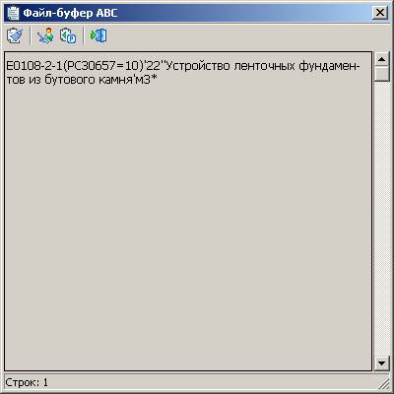The image size is (394, 394).
Task: Click the empty area of buffer text field
Action: pyautogui.click(x=188, y=227)
